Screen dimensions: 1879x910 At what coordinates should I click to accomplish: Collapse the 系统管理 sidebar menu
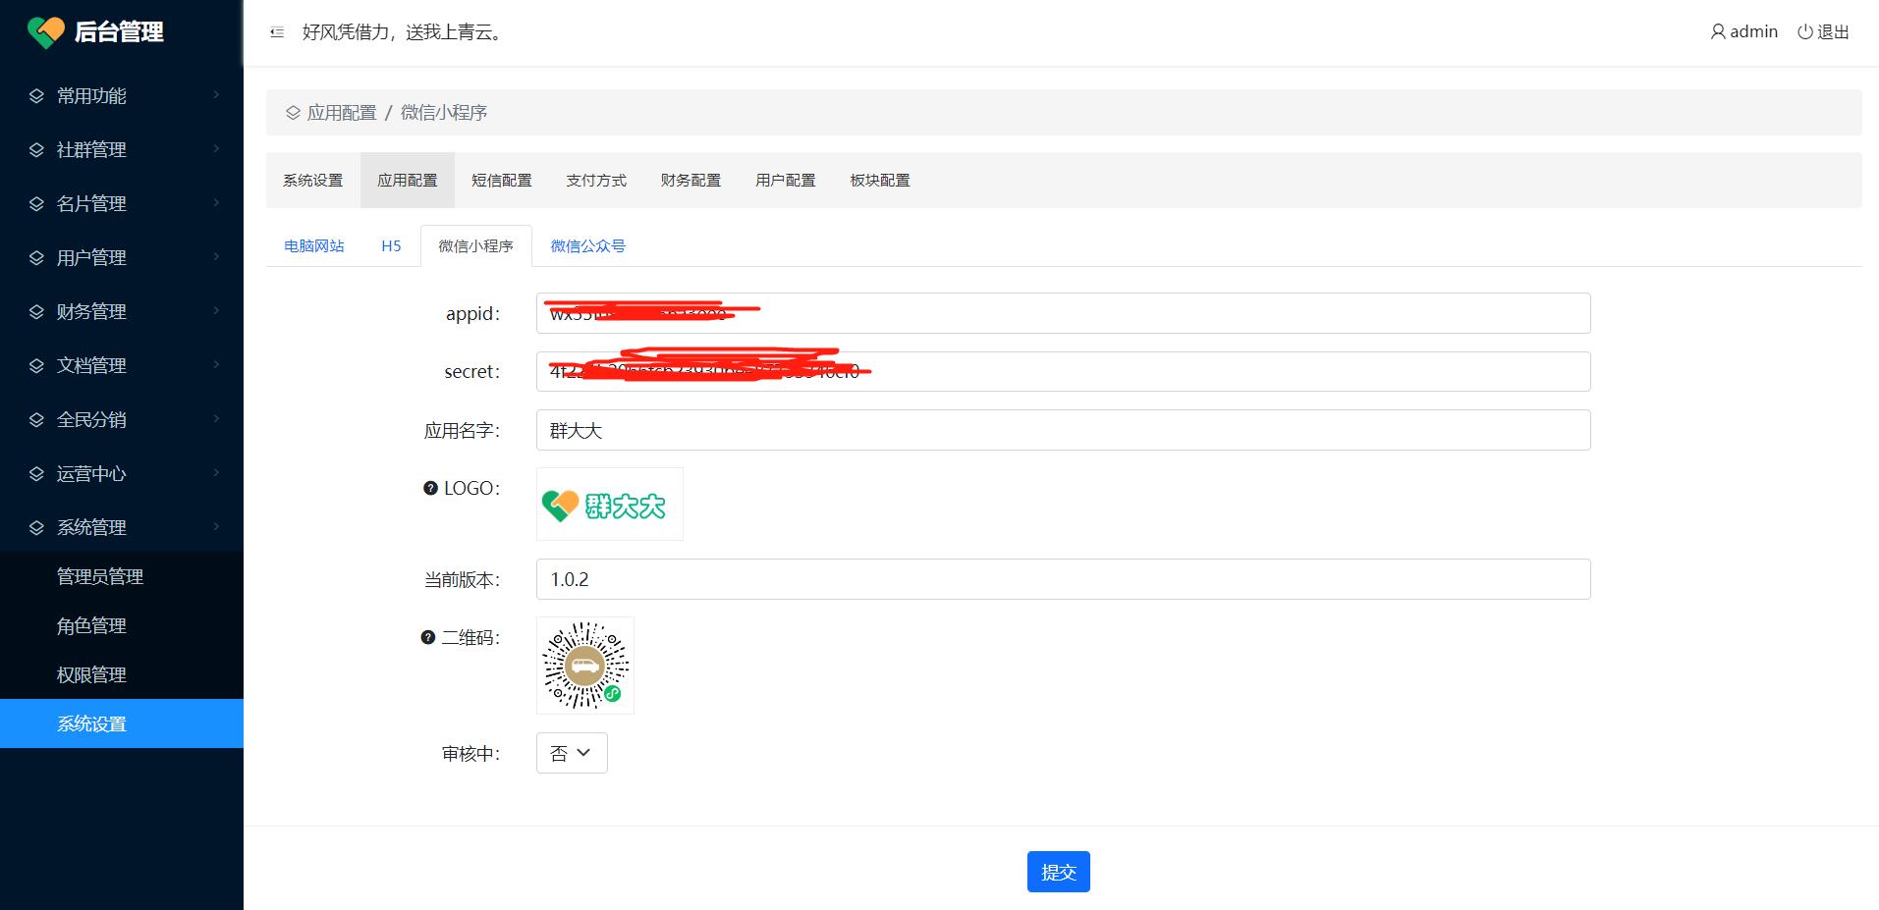pos(121,527)
